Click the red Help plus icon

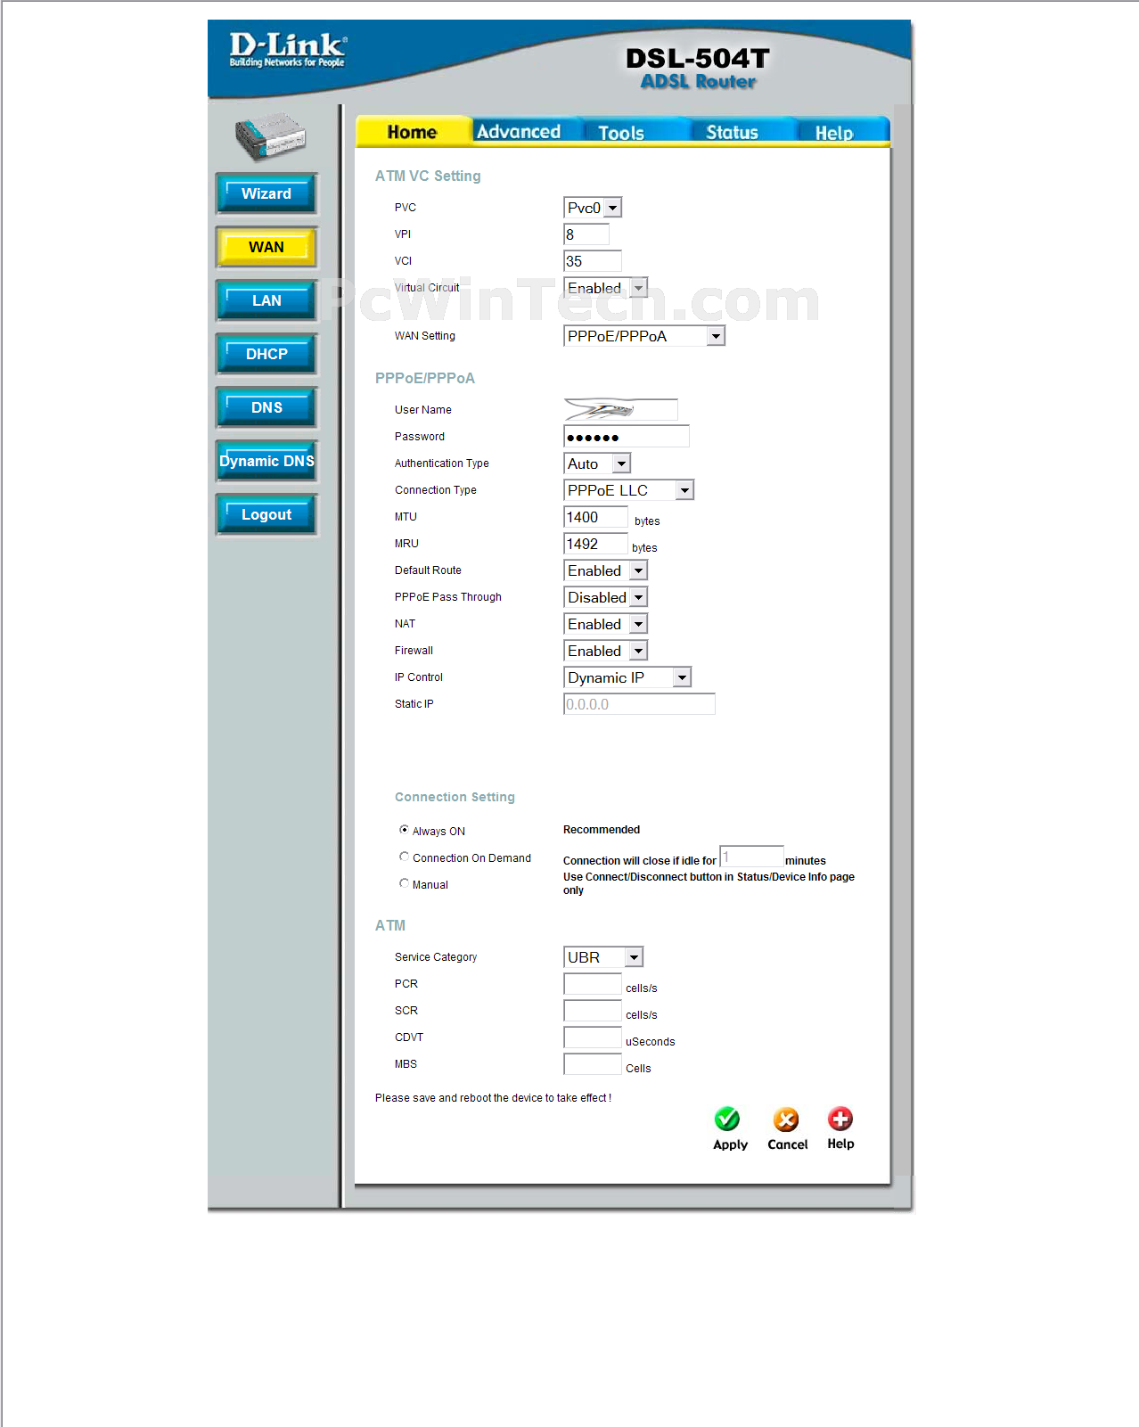840,1118
